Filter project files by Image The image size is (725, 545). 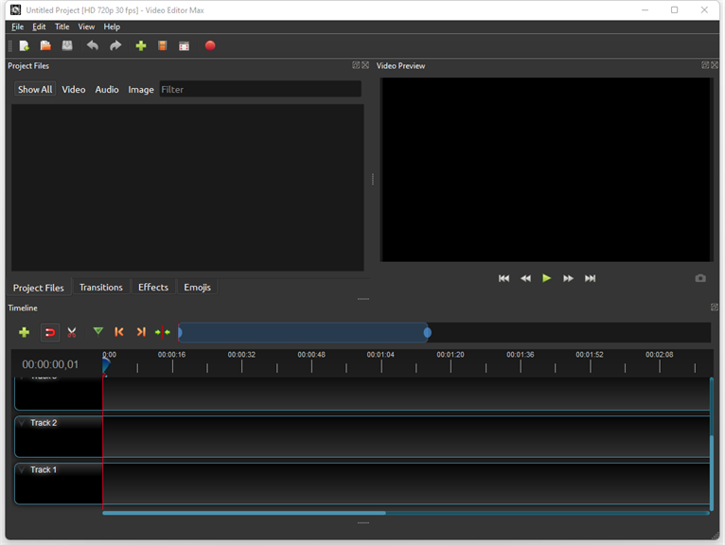pyautogui.click(x=141, y=89)
